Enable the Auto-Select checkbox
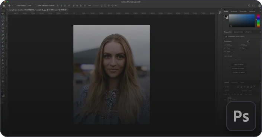Screen dimensions: 262x137 coord(16,6)
